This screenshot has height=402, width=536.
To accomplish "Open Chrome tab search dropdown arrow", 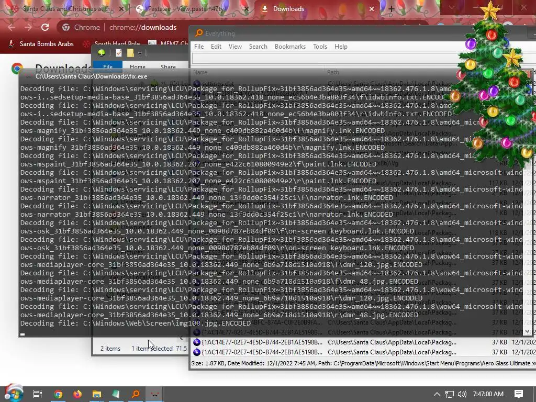I will point(452,7).
